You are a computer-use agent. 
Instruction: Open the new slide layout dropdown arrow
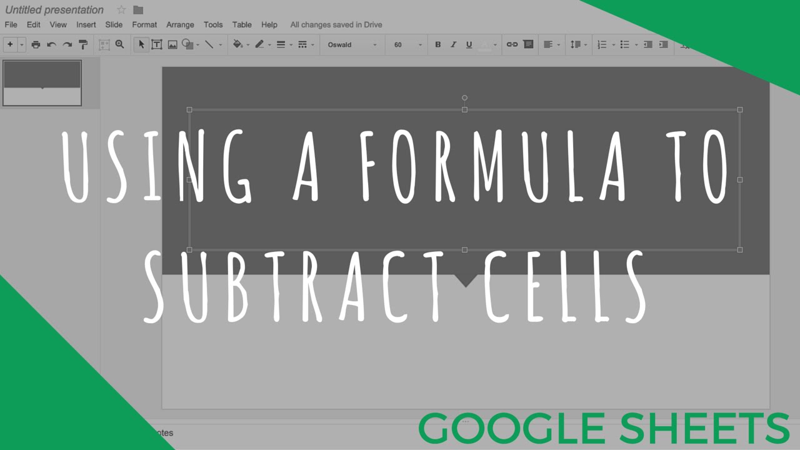pyautogui.click(x=21, y=45)
